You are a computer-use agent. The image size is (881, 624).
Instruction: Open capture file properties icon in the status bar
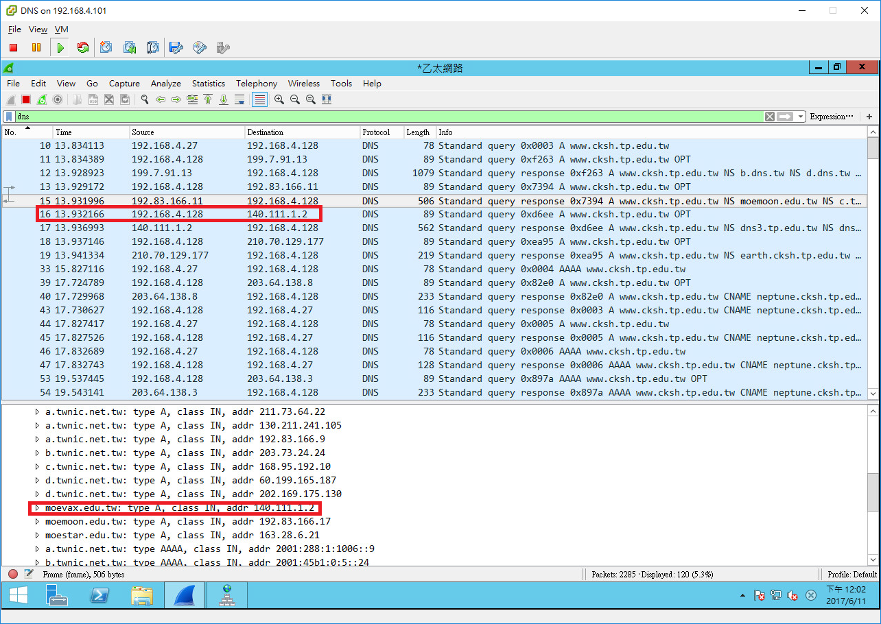[29, 574]
